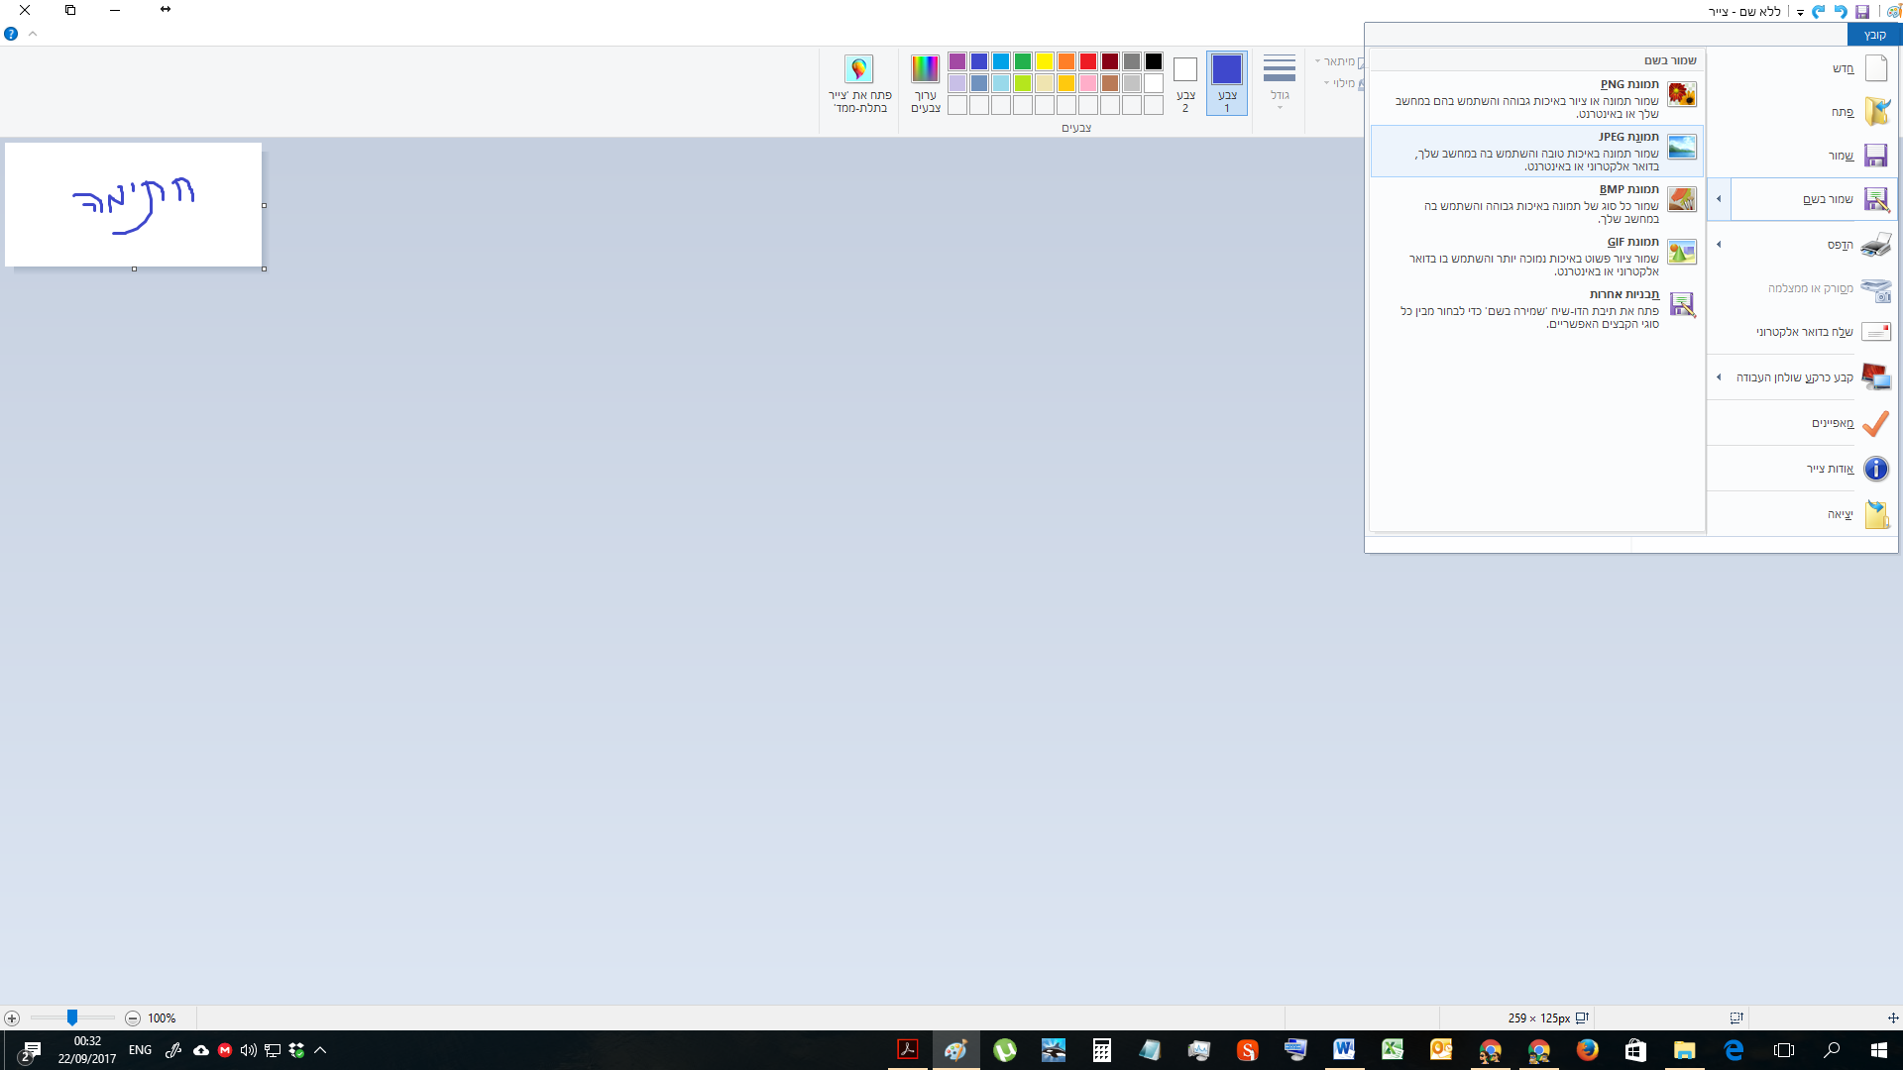This screenshot has width=1903, height=1070.
Task: Open Properties (מאפיינים) checkmark icon
Action: 1875,423
